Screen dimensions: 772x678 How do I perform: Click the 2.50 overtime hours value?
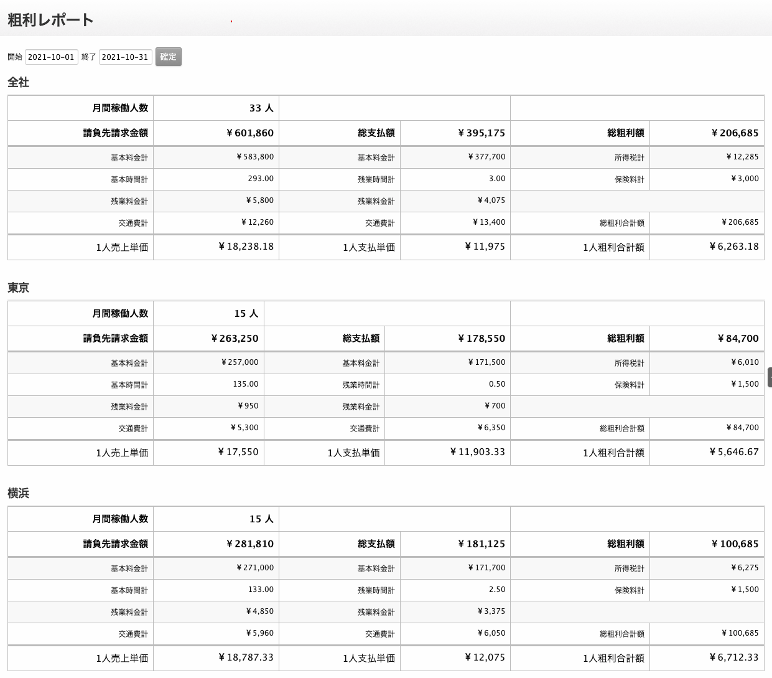tap(497, 590)
